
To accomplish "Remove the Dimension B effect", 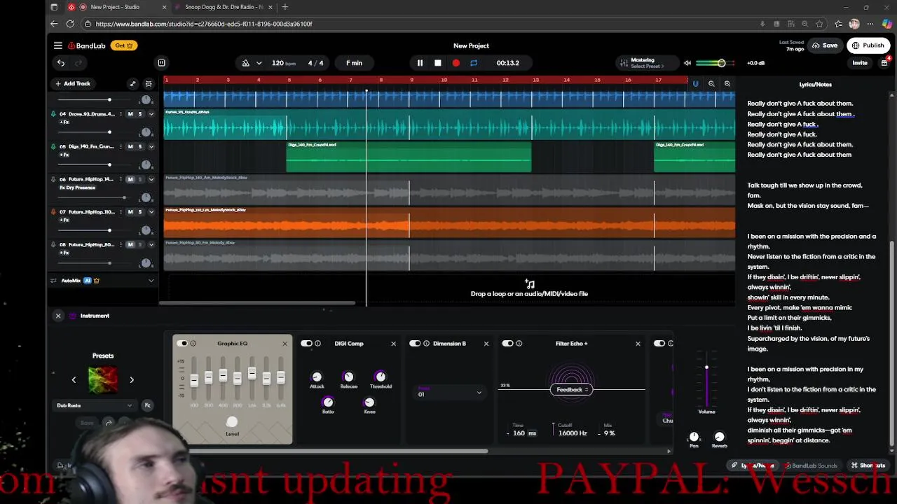I will click(486, 344).
